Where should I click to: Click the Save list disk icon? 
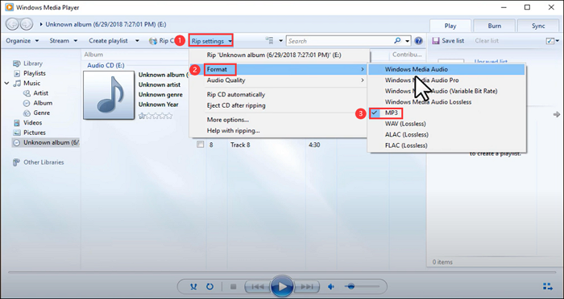[436, 41]
